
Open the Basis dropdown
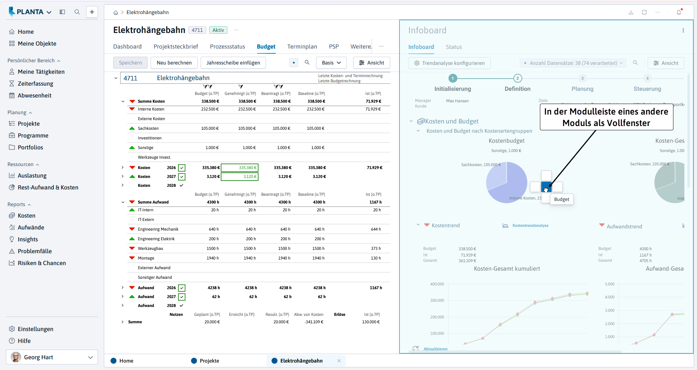(x=331, y=63)
